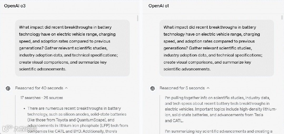
Task: Click the watermark logo icon at bottom-left
Action: pyautogui.click(x=6, y=129)
